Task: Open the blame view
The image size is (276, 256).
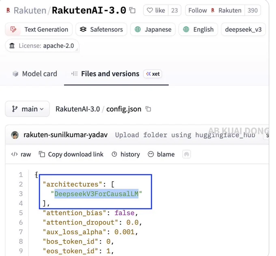Action: tap(161, 154)
